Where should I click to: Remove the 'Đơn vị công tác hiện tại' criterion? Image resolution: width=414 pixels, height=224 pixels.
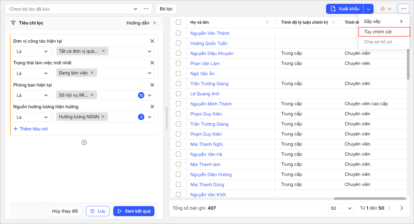tap(152, 41)
